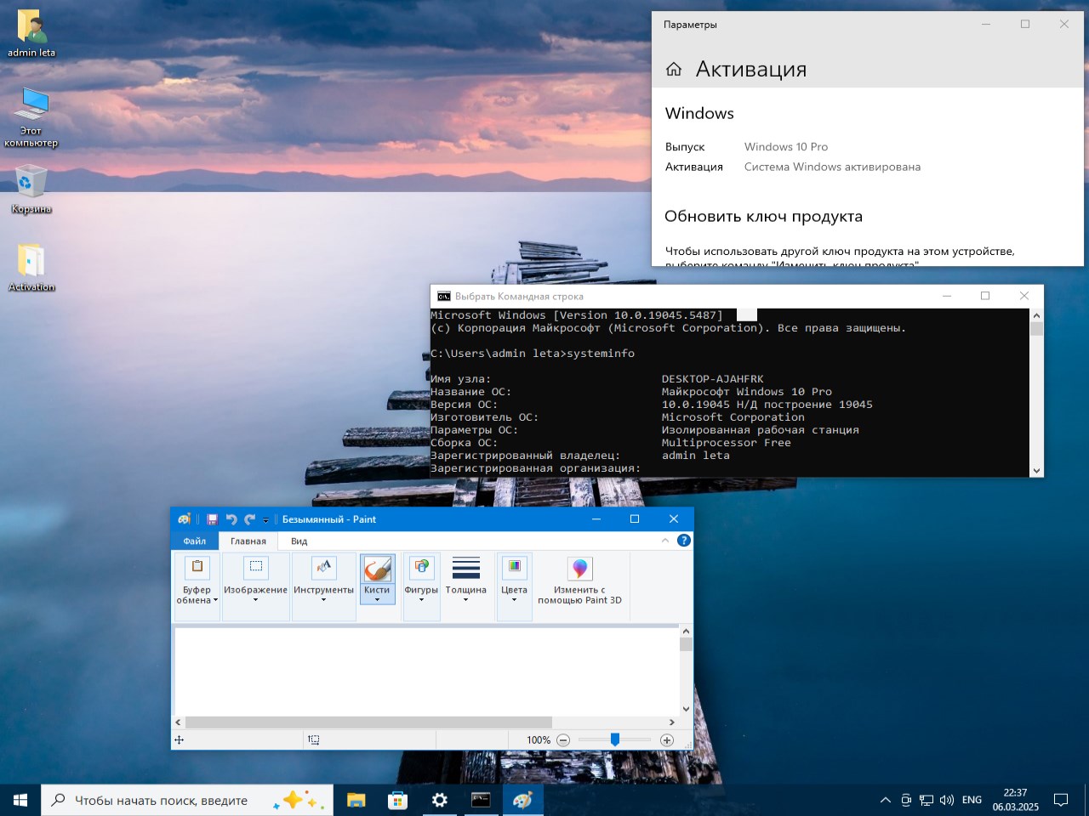Open the Paint clipboard (Буфер обмена) icon
This screenshot has width=1089, height=816.
(197, 568)
